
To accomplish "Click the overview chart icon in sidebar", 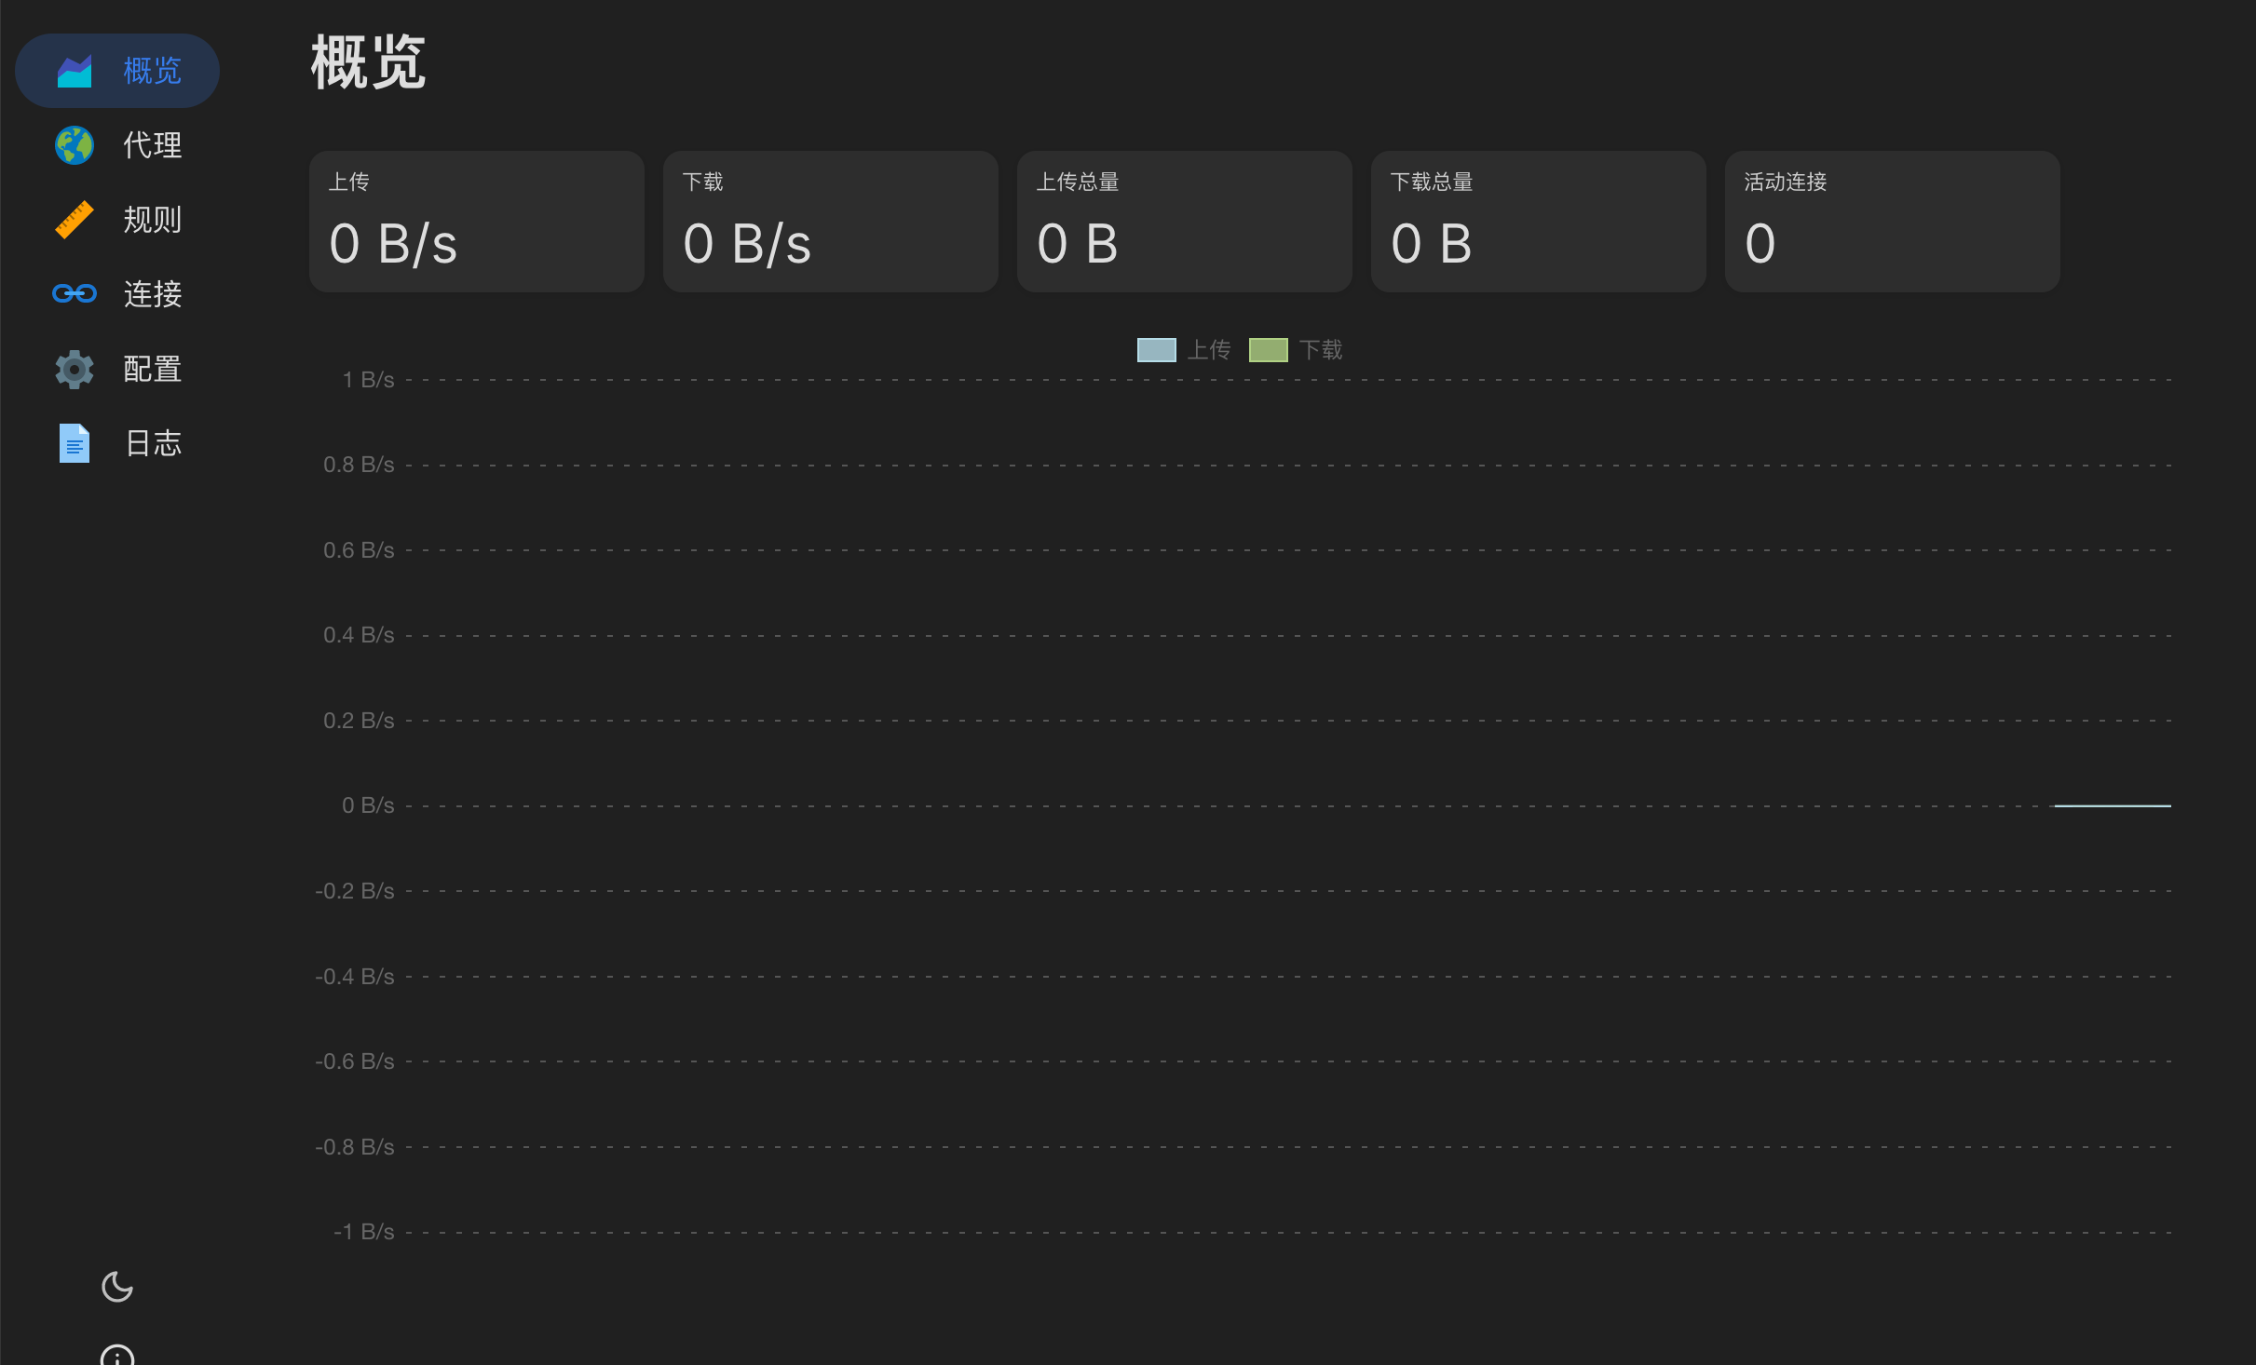I will [75, 71].
